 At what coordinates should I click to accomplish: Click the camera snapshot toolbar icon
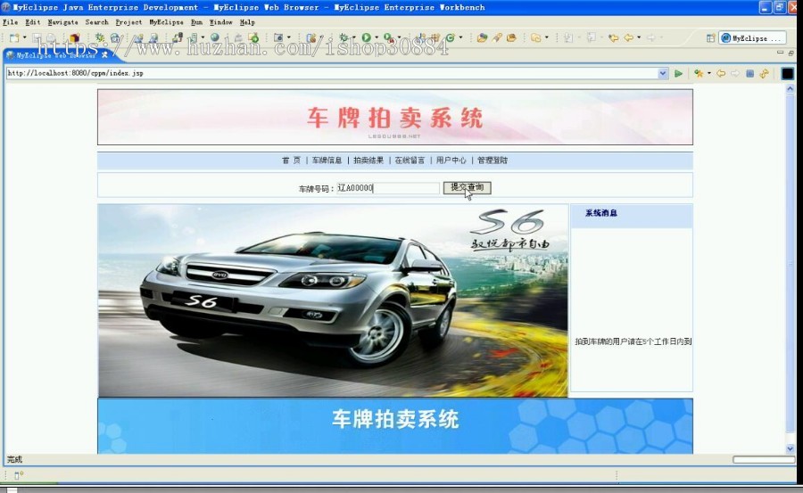click(278, 37)
